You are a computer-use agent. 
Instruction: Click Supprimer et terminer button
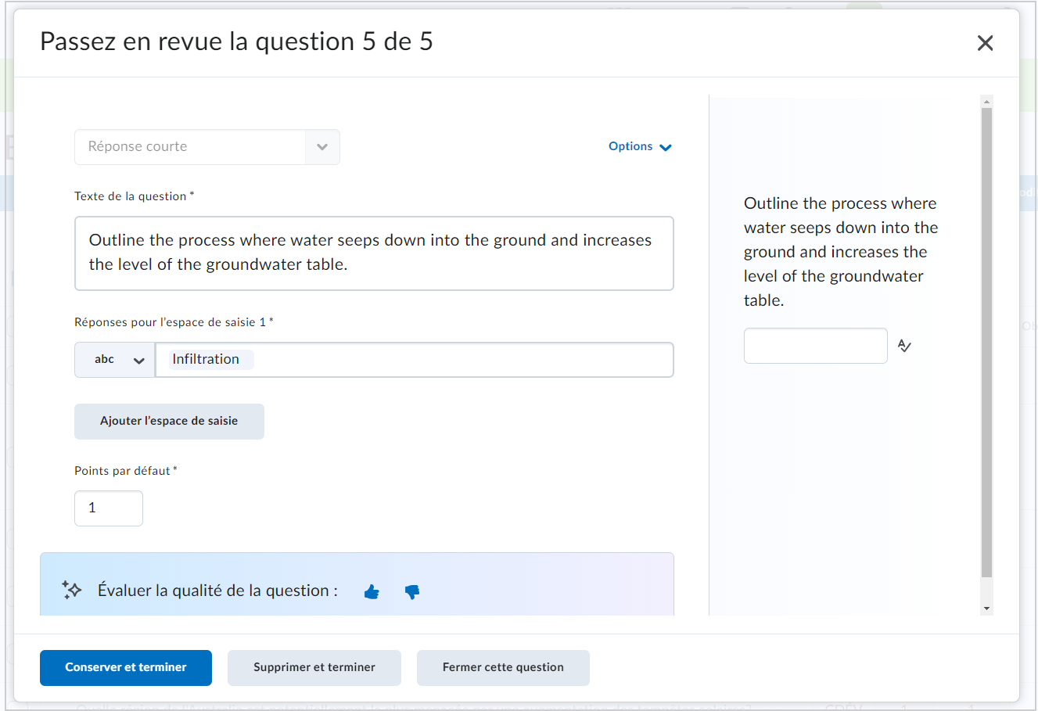pos(314,668)
